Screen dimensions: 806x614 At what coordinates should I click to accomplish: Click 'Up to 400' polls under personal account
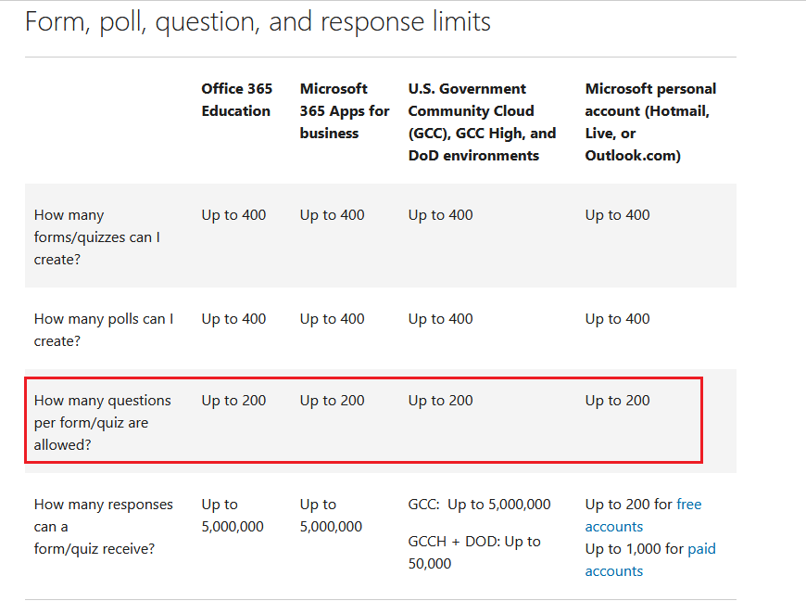click(x=617, y=319)
